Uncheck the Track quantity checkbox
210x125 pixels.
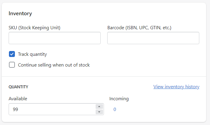coord(12,54)
